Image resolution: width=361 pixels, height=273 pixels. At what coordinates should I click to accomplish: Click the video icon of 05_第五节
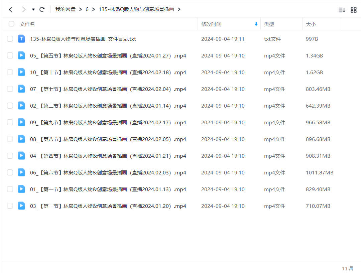point(21,55)
